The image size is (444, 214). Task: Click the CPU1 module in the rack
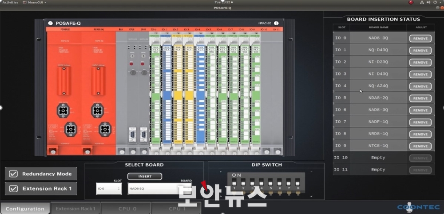coord(143,93)
